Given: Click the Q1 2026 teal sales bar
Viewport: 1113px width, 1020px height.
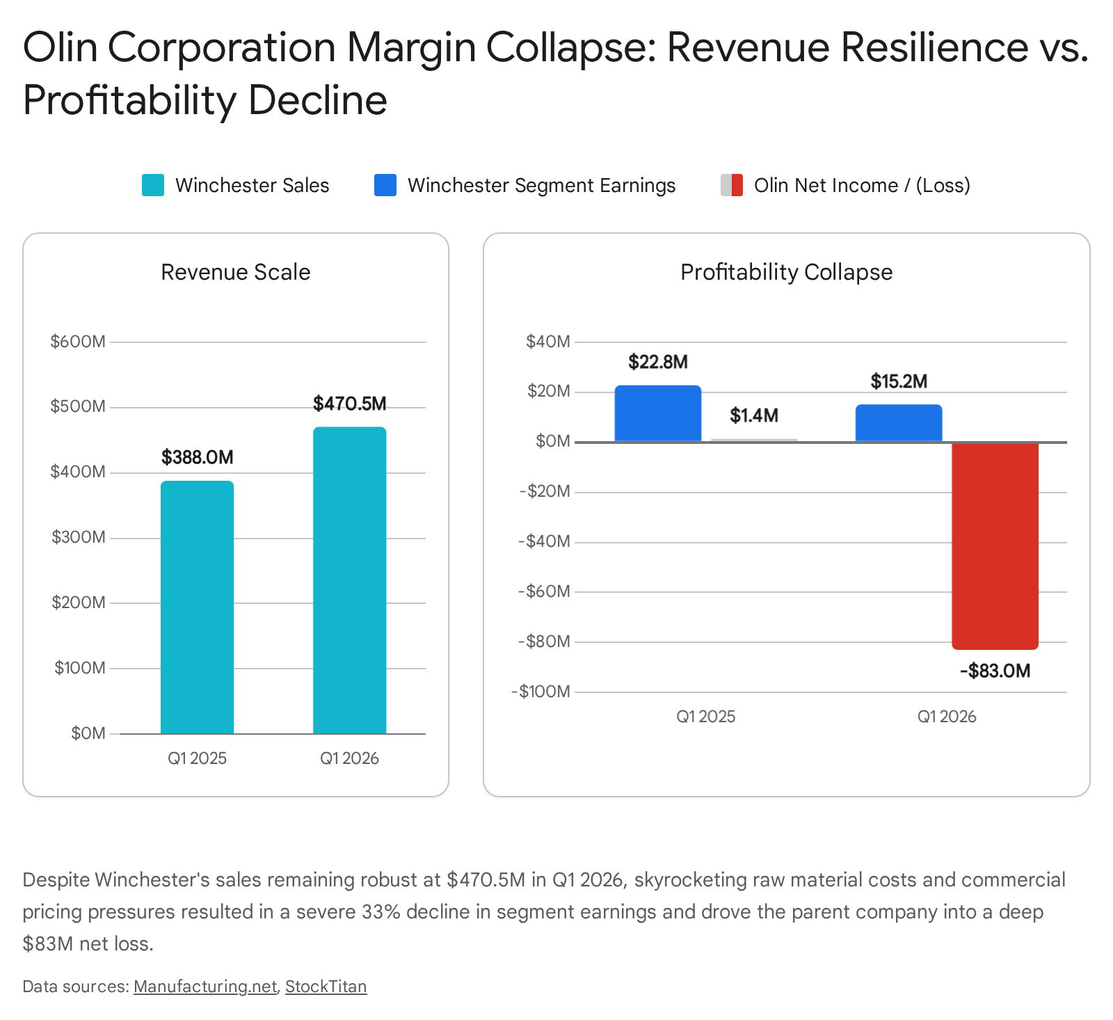Looking at the screenshot, I should point(349,580).
